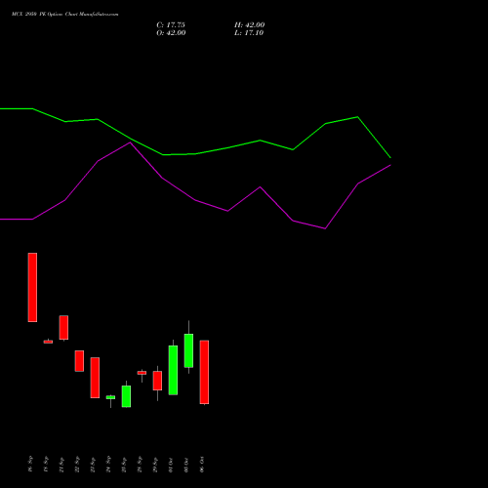
Task: Select the green indicator line
Action: tap(195, 153)
